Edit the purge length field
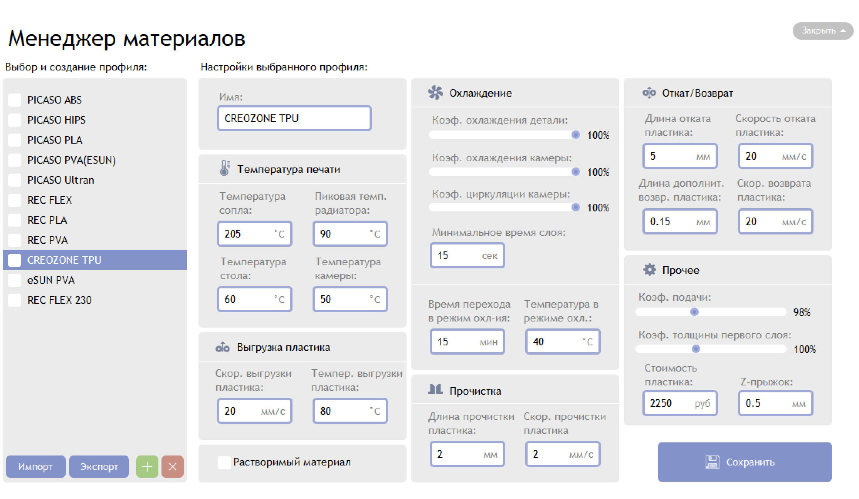The width and height of the screenshot is (859, 499). 467,454
